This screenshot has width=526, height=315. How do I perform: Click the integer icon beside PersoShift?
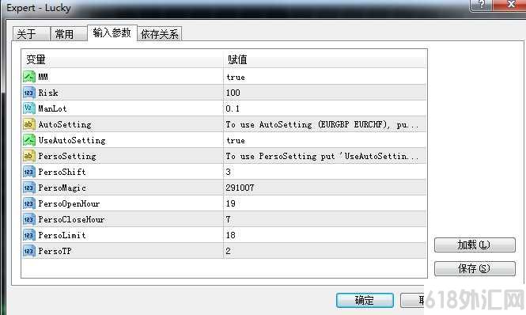pos(28,172)
